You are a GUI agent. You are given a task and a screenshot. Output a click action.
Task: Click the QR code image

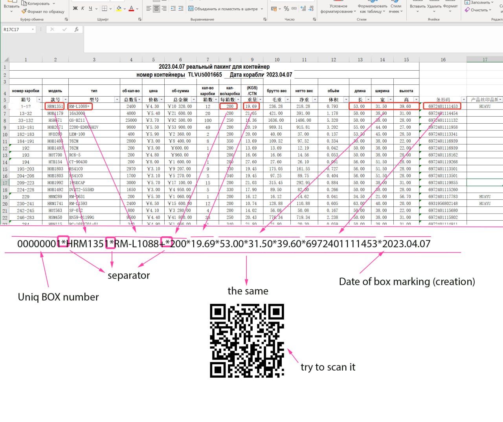247,340
